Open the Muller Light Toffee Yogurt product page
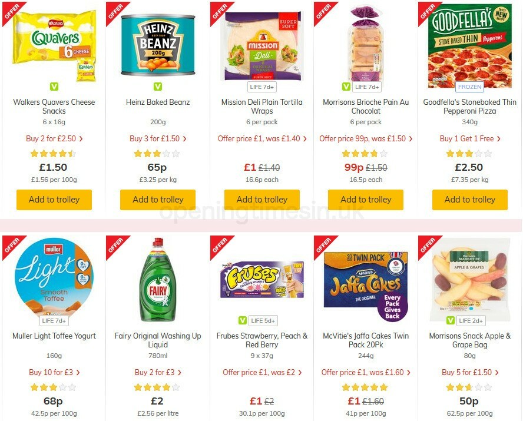The width and height of the screenshot is (523, 421). (x=54, y=336)
